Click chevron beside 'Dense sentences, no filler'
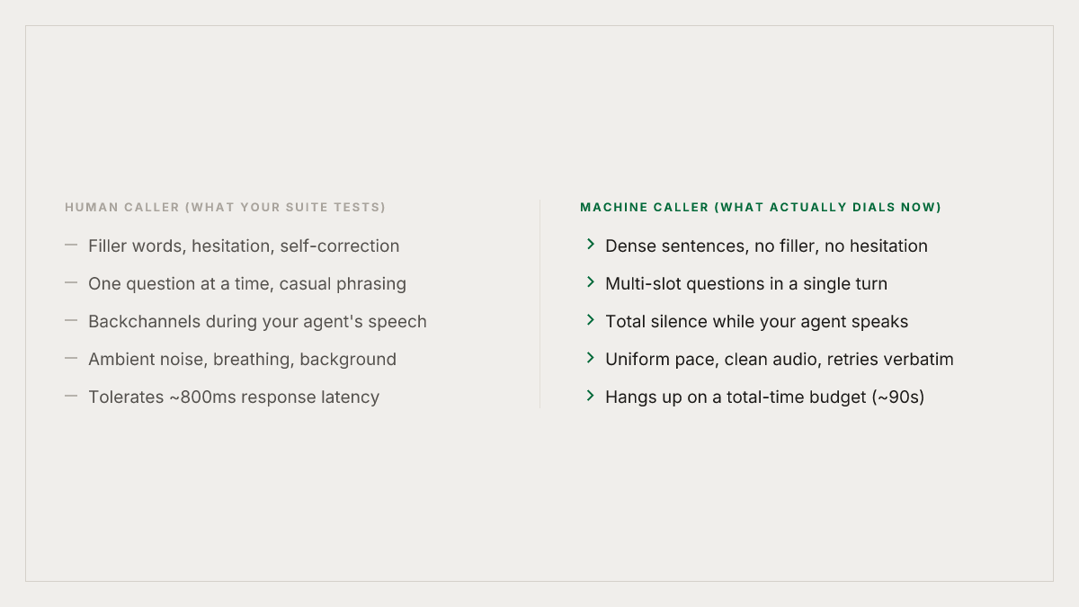Image resolution: width=1079 pixels, height=607 pixels. 591,245
